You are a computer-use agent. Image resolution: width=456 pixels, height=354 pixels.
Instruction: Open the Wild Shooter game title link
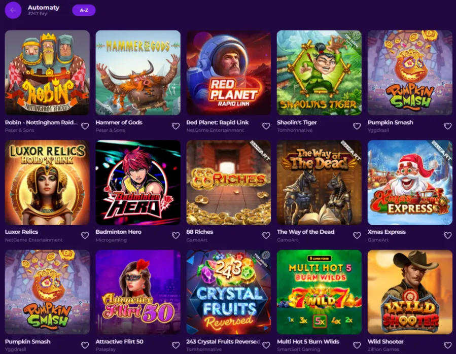tap(385, 341)
